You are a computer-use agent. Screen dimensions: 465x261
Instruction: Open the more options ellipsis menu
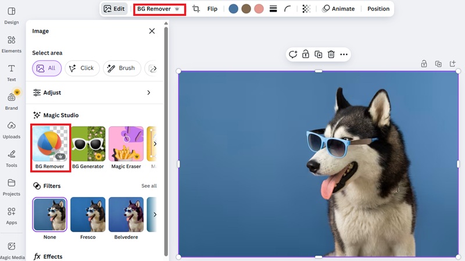pos(344,55)
